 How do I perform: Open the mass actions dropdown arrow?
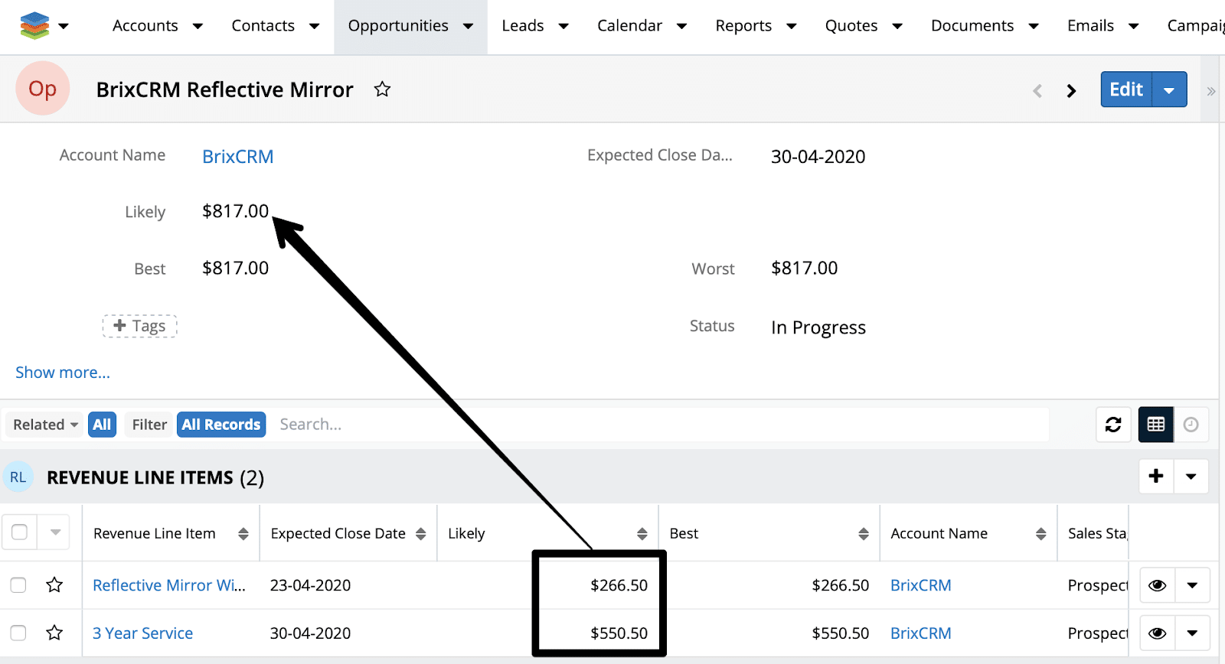click(55, 532)
